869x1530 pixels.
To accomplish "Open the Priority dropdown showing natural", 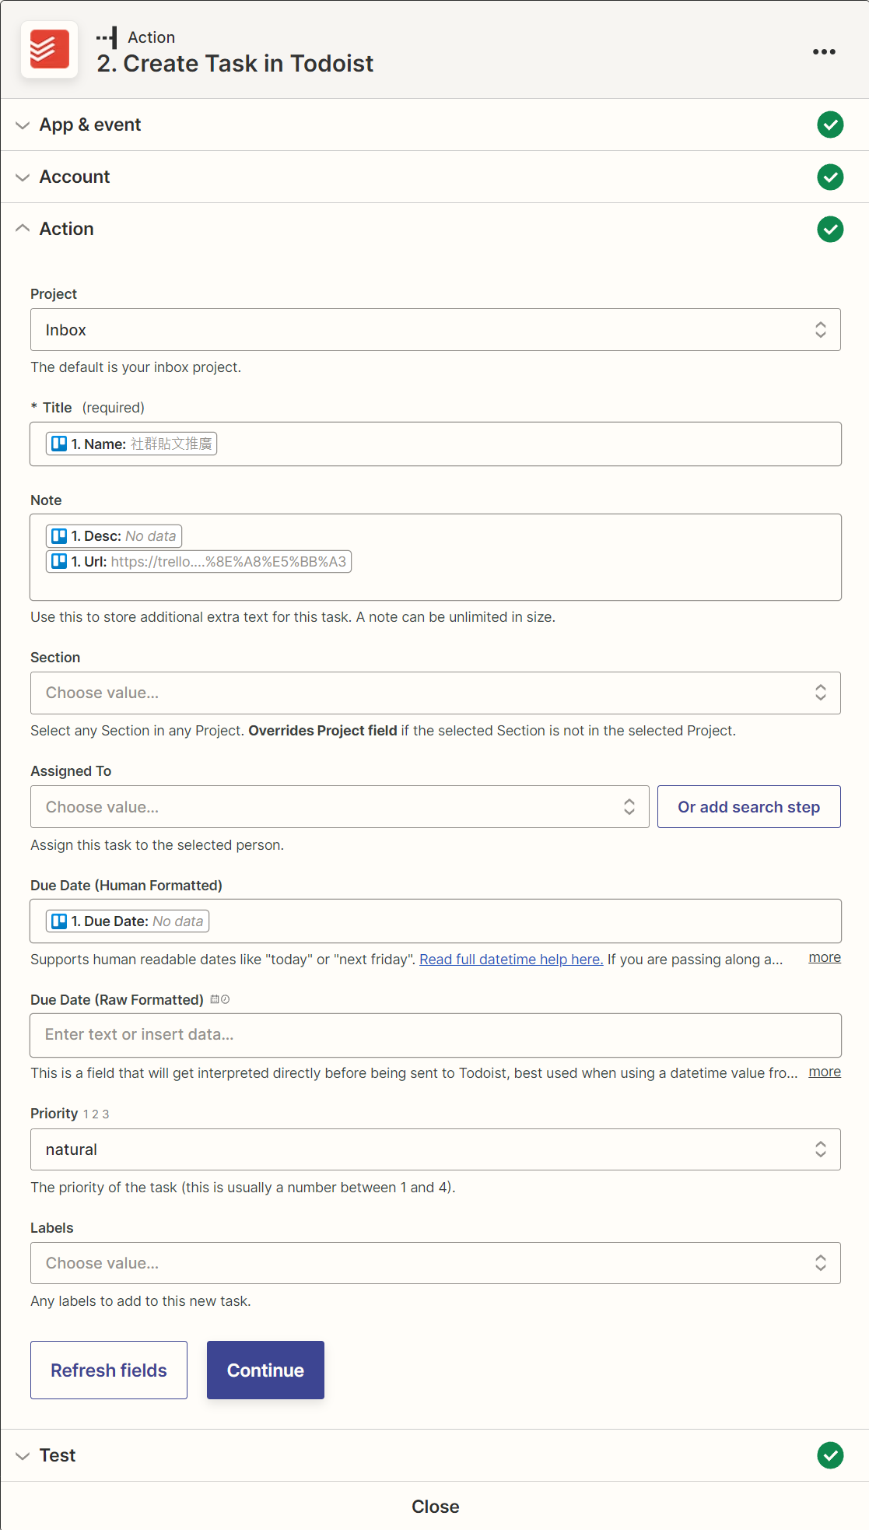I will coord(435,1149).
